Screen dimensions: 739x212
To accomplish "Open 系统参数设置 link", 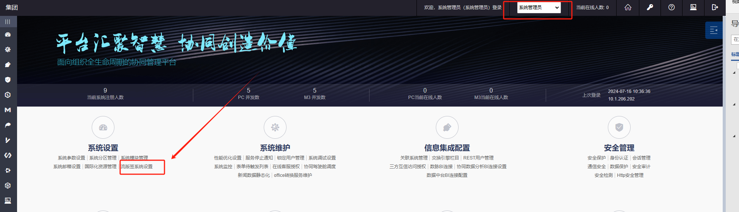I will (71, 158).
